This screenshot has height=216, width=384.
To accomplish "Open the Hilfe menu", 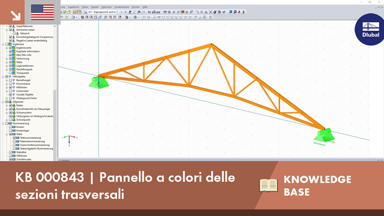I will coord(145,7).
